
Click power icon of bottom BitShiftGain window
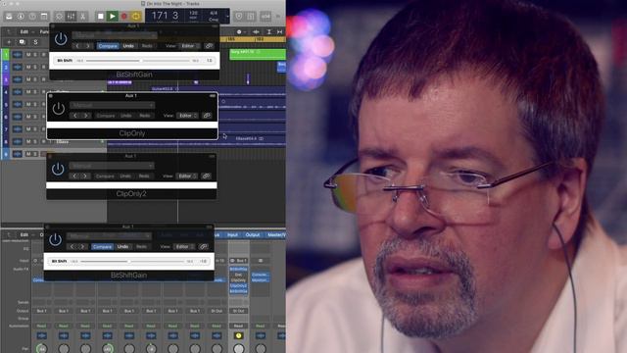55,239
